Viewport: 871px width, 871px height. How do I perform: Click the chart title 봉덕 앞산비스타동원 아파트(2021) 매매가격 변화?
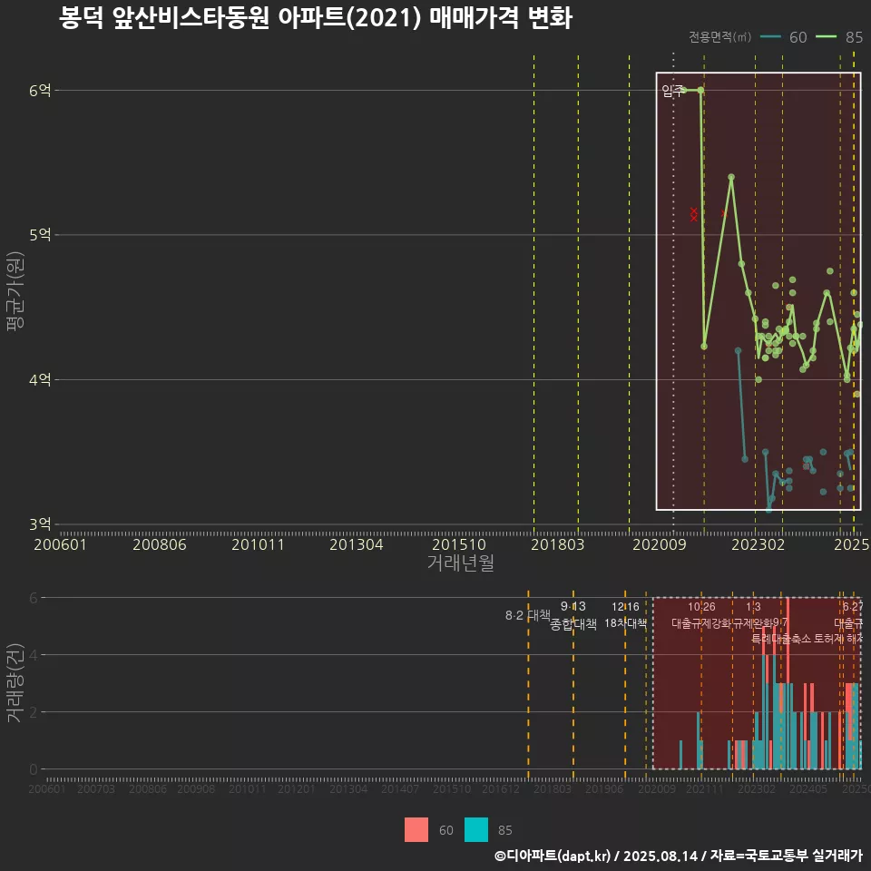[315, 18]
